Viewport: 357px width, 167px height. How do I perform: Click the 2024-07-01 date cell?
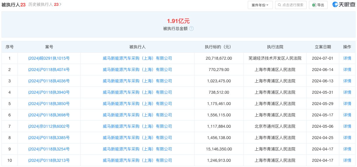tap(323, 58)
